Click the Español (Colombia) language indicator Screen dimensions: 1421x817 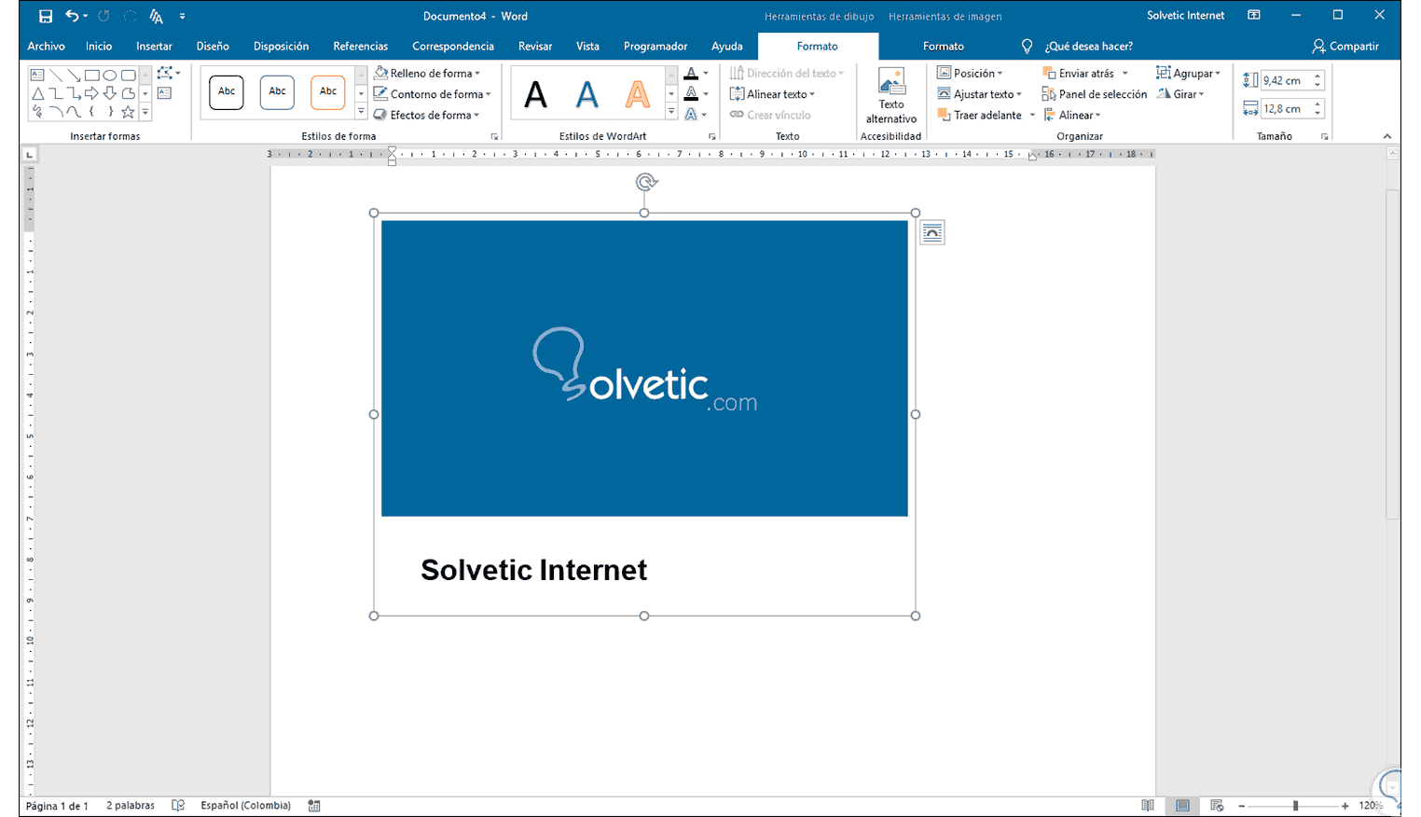pos(245,806)
